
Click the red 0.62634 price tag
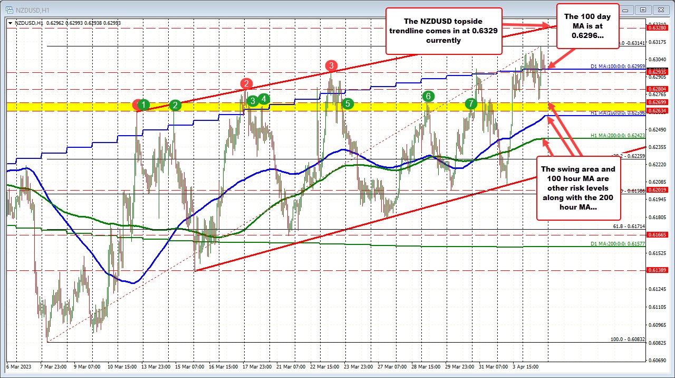point(657,110)
